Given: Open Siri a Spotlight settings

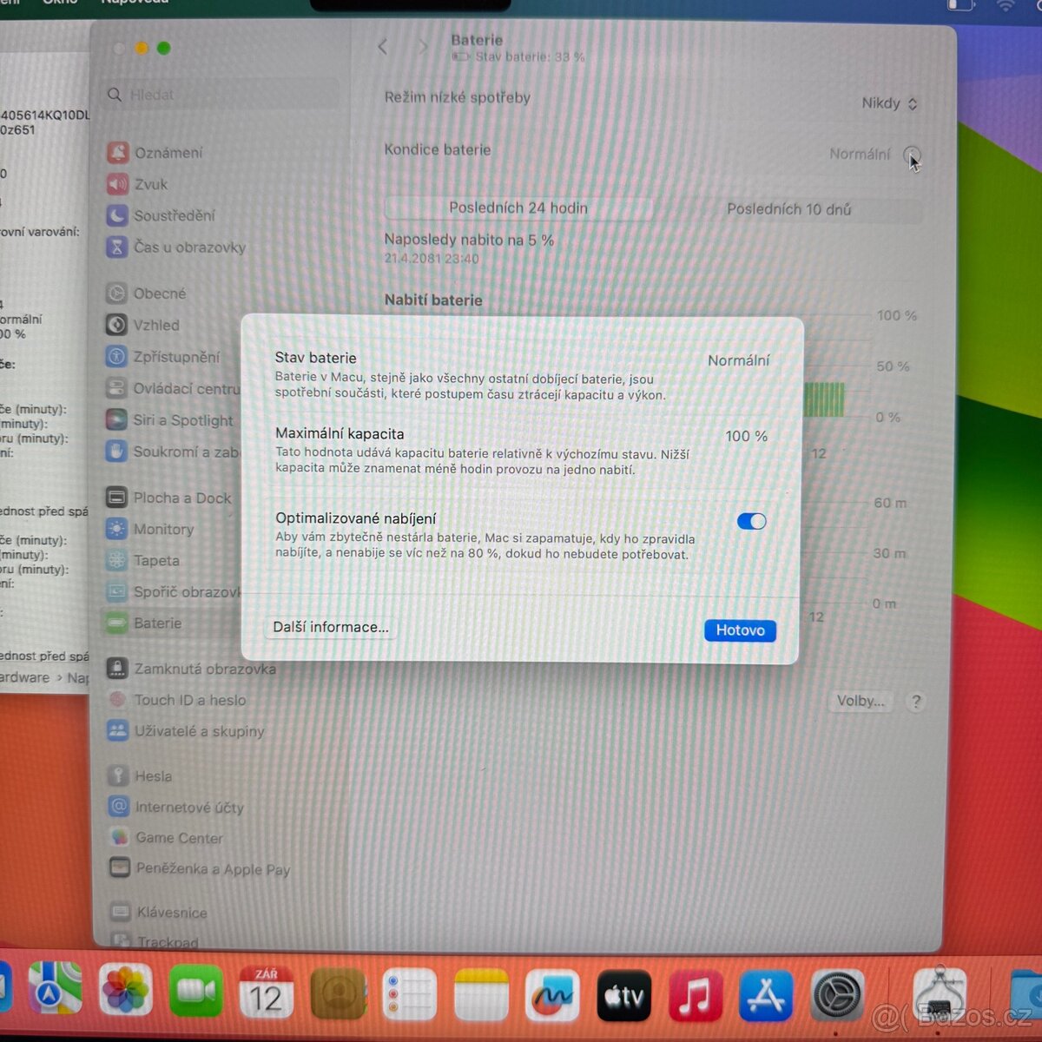Looking at the screenshot, I should point(182,420).
